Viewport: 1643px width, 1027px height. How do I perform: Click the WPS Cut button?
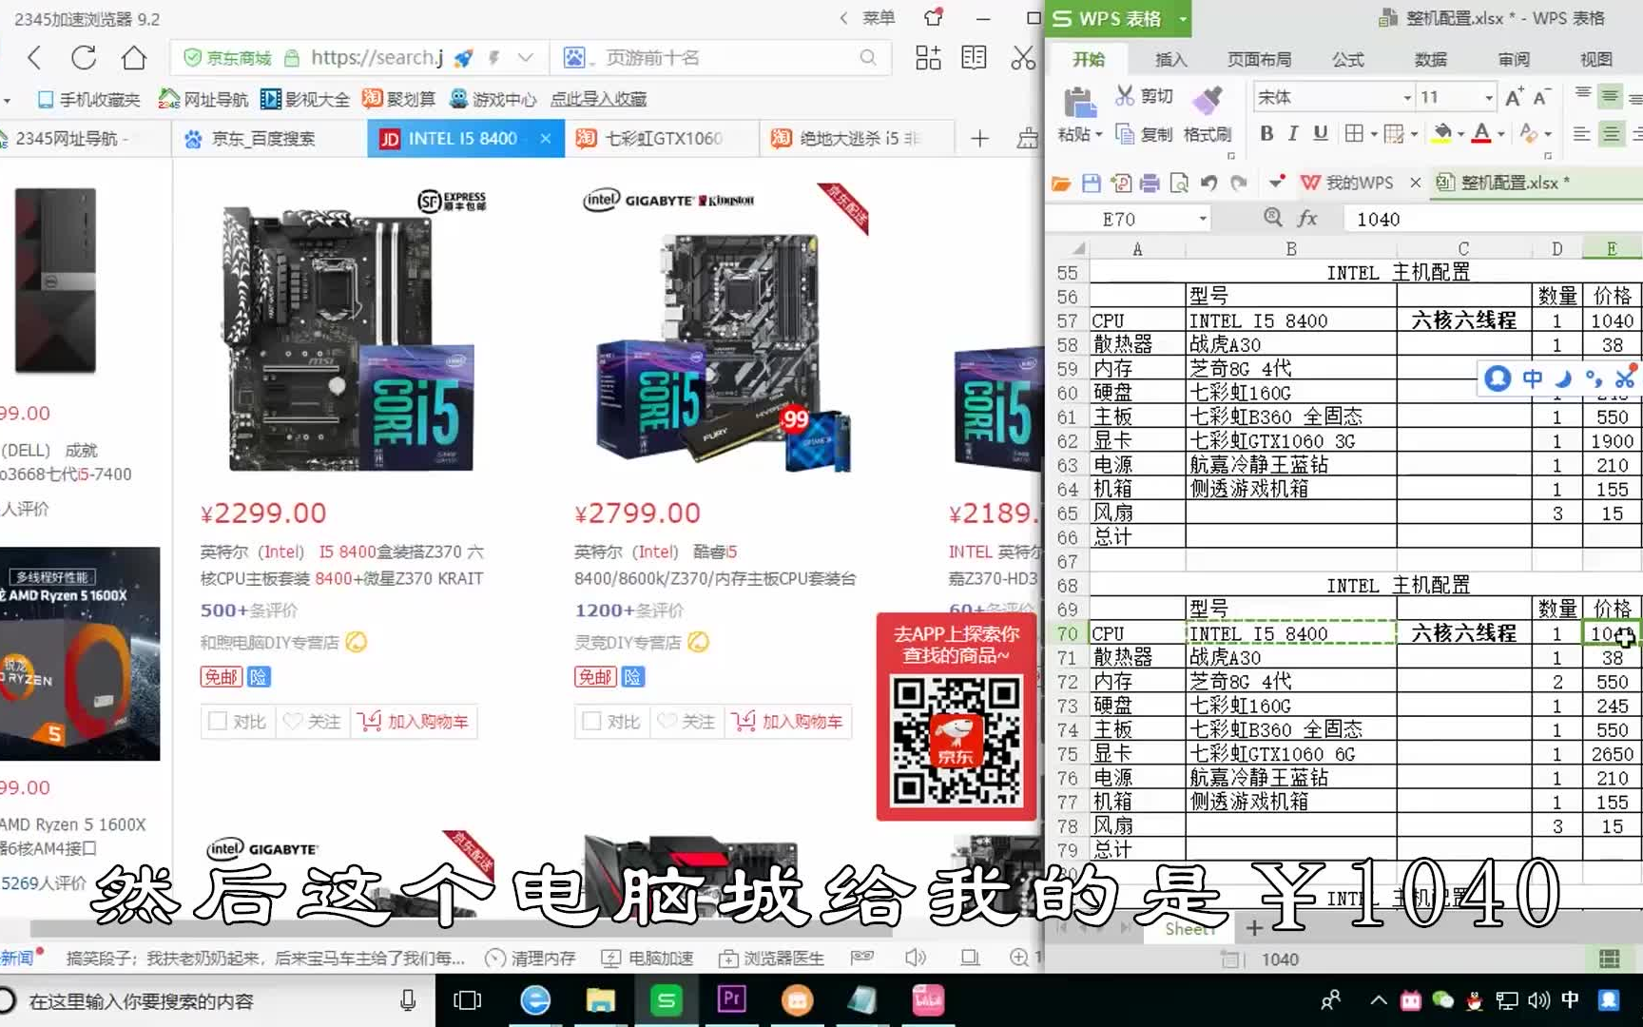1144,96
